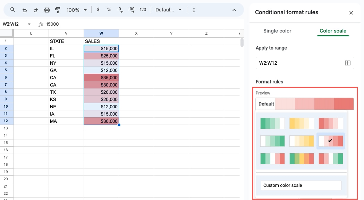Click Custom color scale option
Screen dimensions: 364x200
[301, 185]
